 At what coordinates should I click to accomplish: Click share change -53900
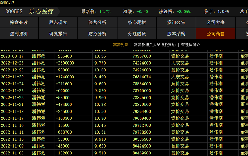click(63, 98)
